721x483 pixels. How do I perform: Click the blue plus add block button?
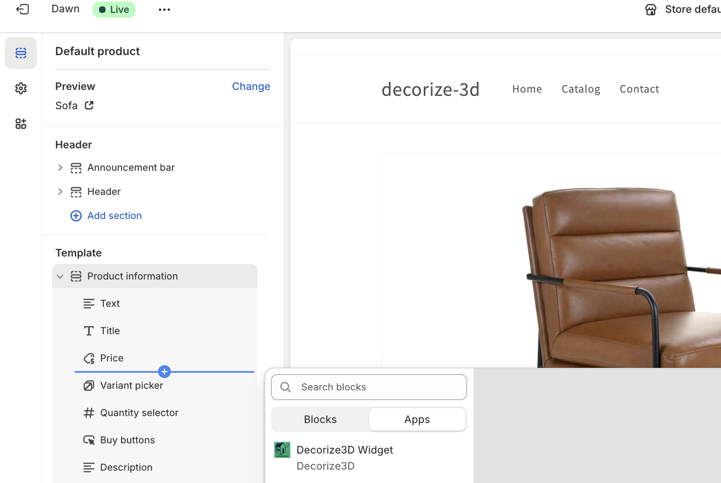[164, 372]
